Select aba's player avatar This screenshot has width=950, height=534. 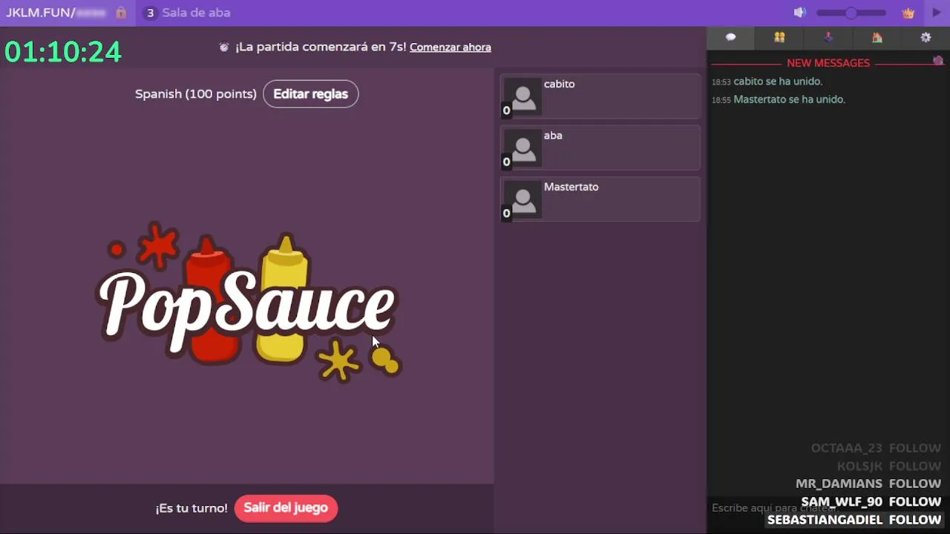point(522,148)
